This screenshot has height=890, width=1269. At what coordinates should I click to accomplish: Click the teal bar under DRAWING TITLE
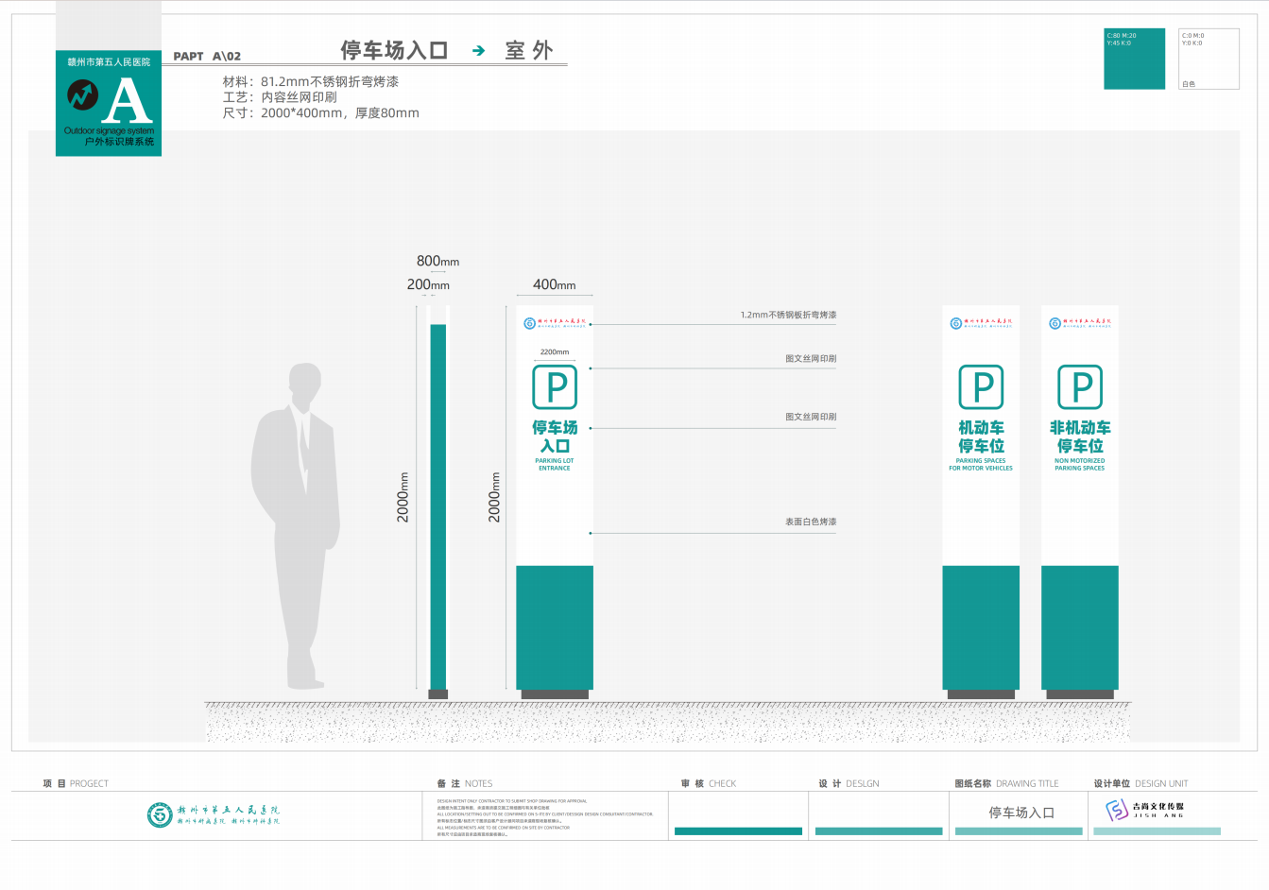pyautogui.click(x=1019, y=831)
